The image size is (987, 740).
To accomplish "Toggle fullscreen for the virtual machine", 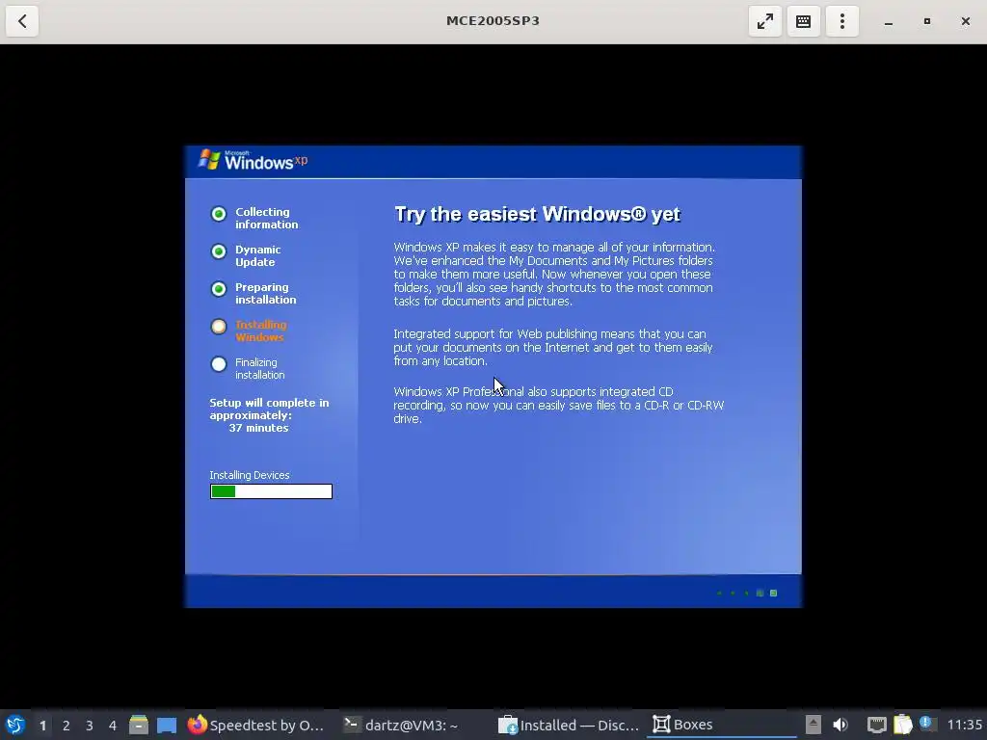I will (764, 21).
